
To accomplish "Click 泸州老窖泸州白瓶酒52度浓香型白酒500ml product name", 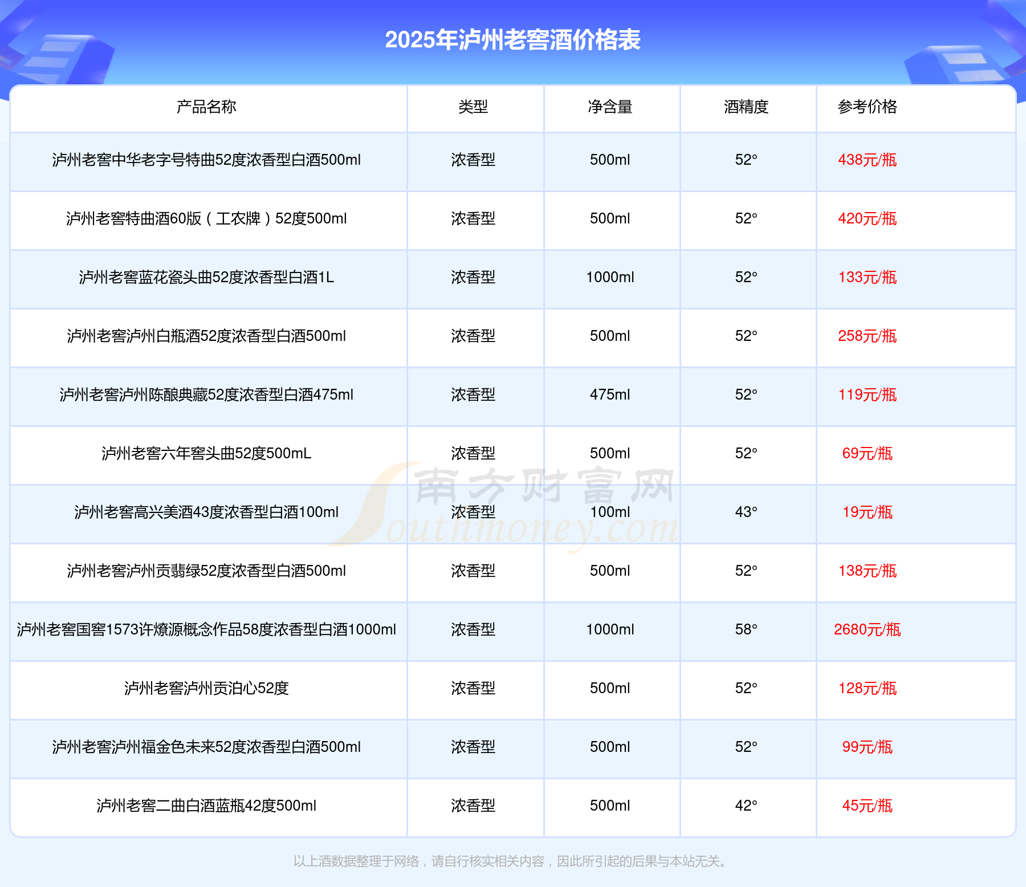I will tap(206, 336).
